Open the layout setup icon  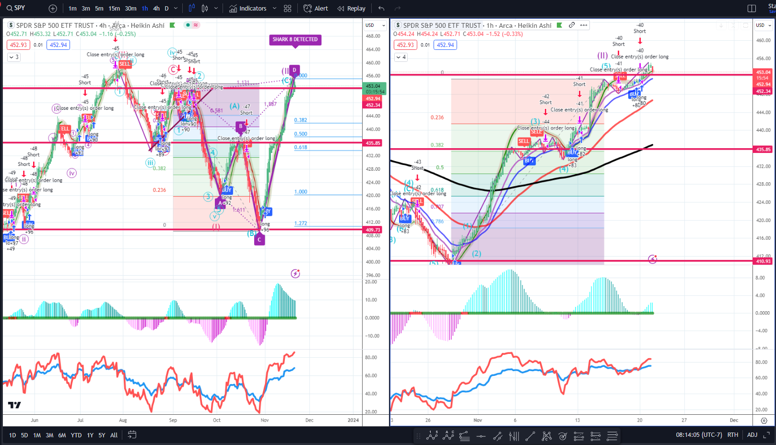[752, 9]
